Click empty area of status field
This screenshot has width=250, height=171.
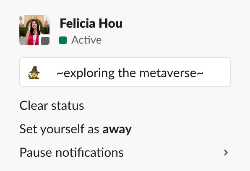pyautogui.click(x=216, y=72)
